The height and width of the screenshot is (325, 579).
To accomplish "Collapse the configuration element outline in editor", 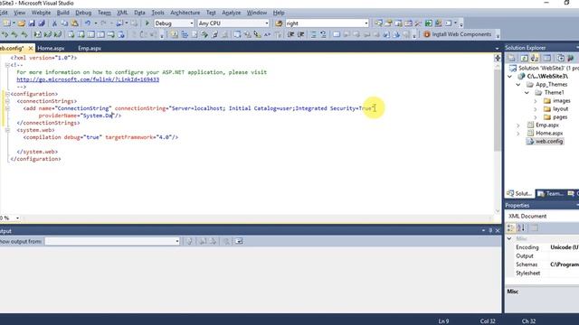I will (7, 94).
